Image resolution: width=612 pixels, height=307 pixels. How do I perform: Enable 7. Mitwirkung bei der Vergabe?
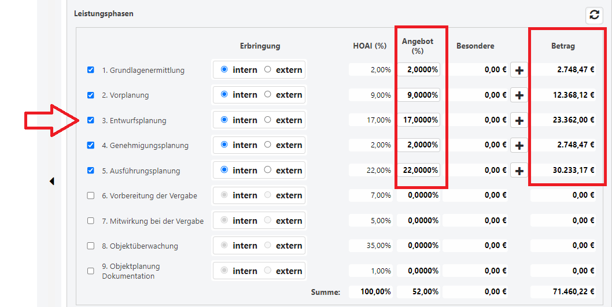coord(91,220)
